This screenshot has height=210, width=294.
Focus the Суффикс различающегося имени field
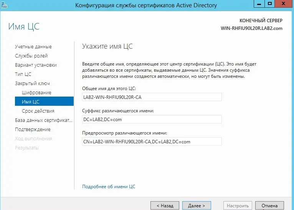tap(152, 120)
